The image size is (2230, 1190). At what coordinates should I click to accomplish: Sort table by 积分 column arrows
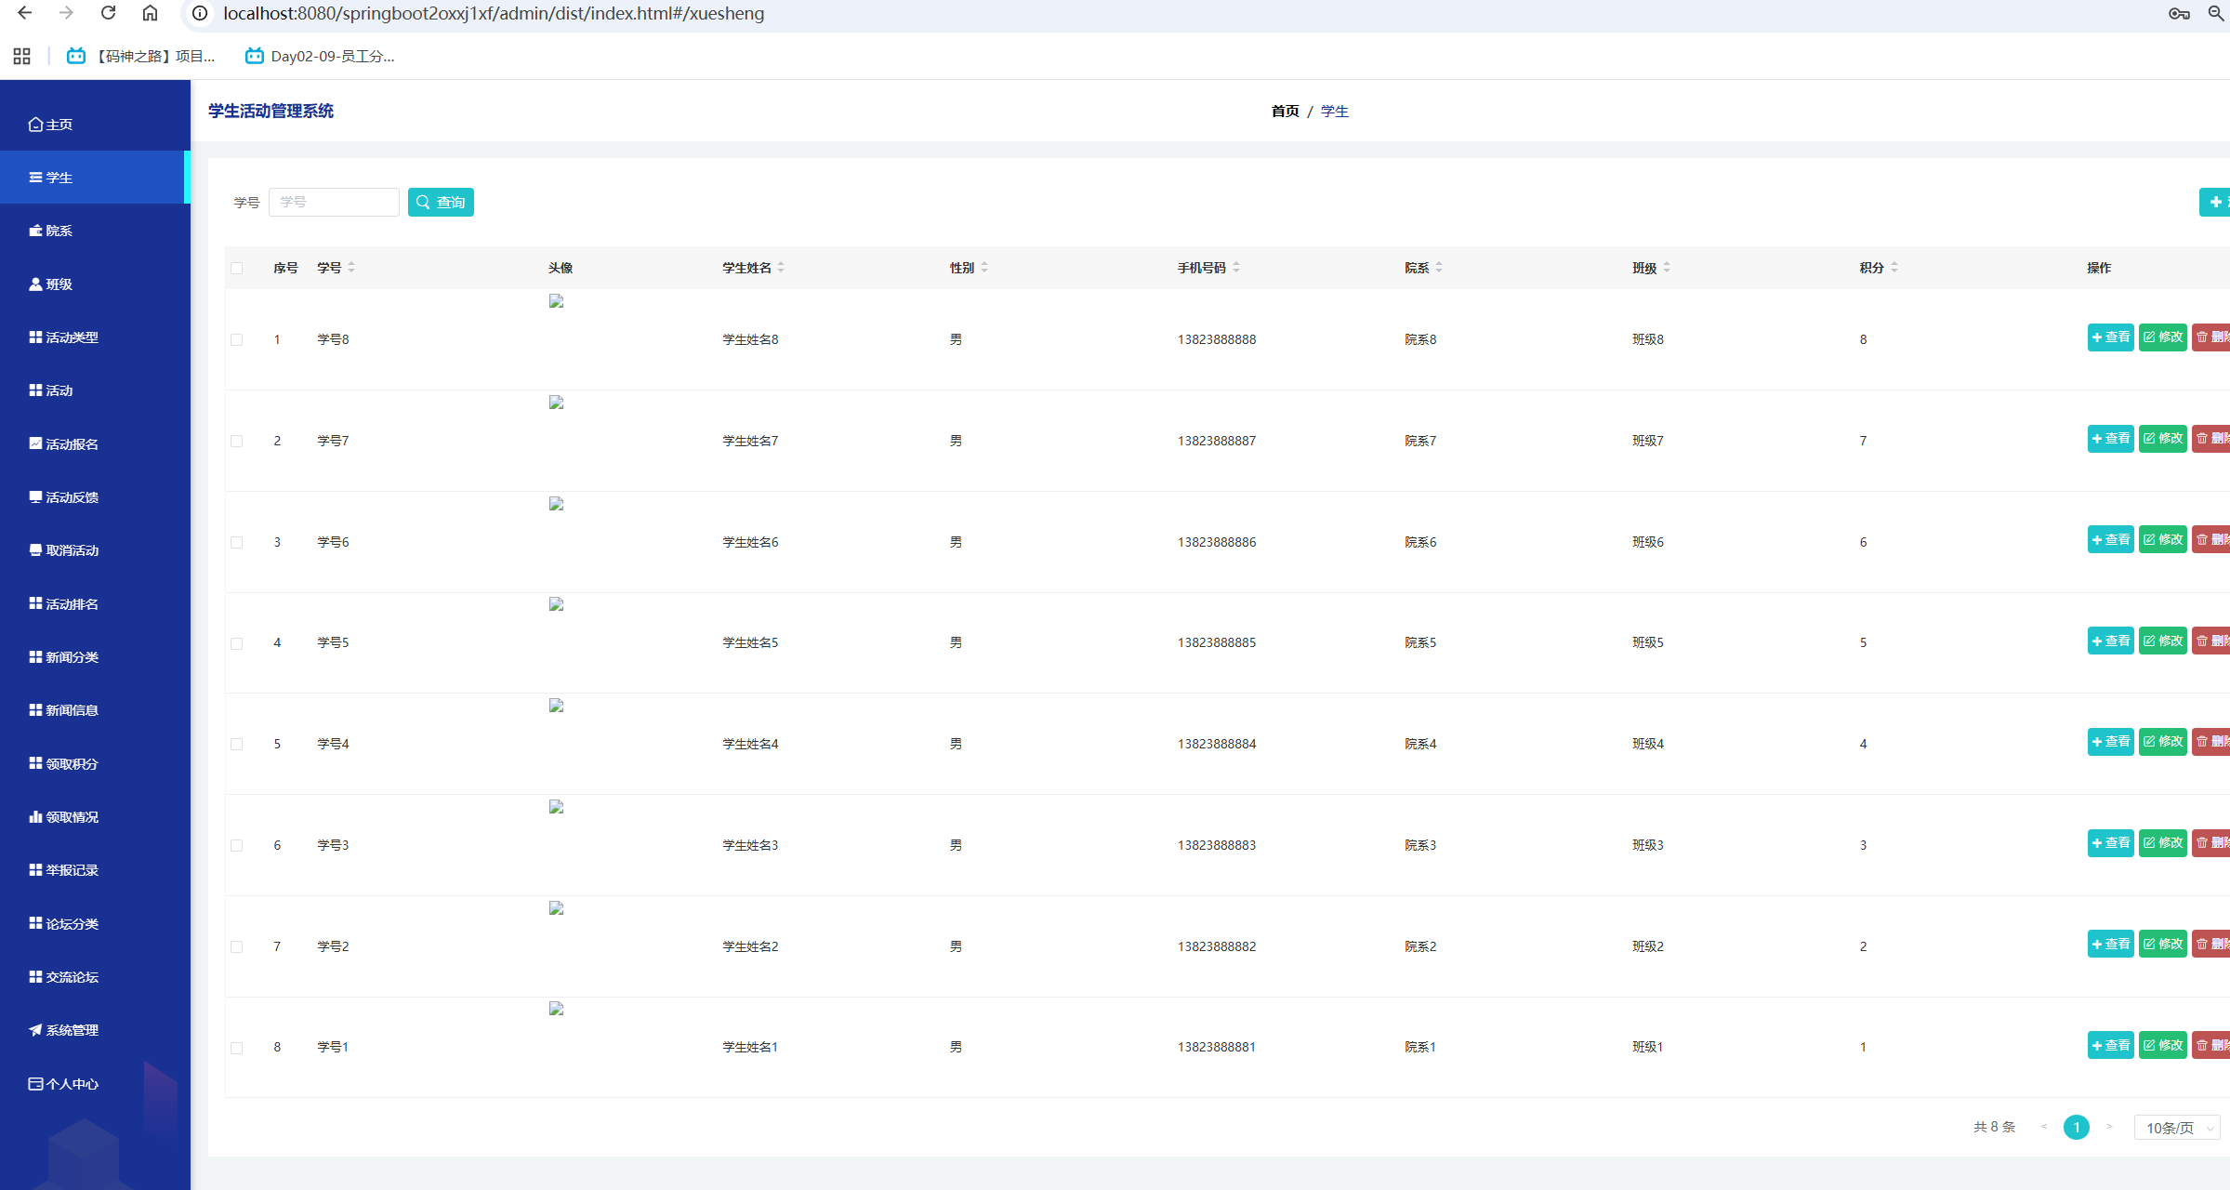(x=1894, y=268)
